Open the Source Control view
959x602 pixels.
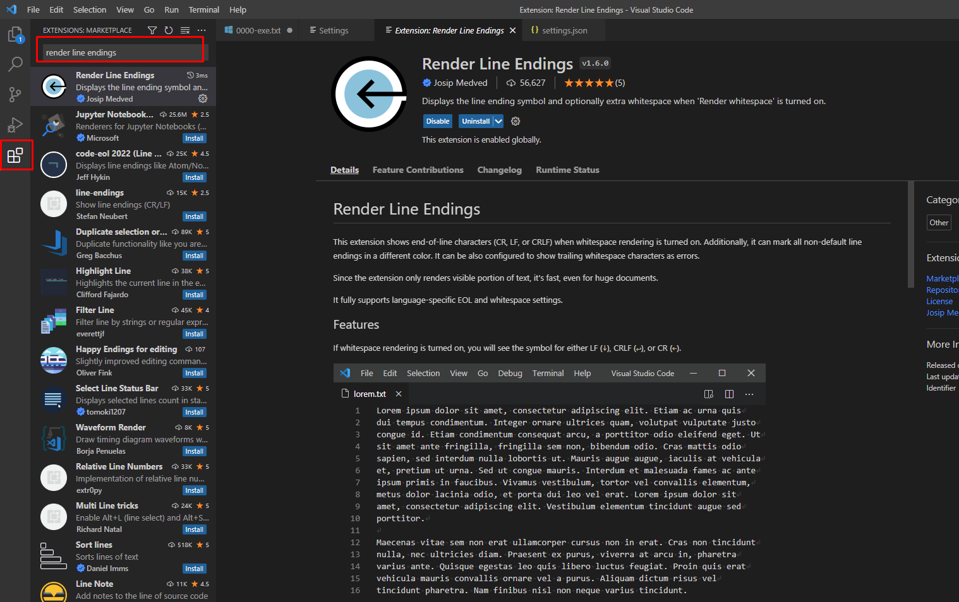click(x=15, y=95)
